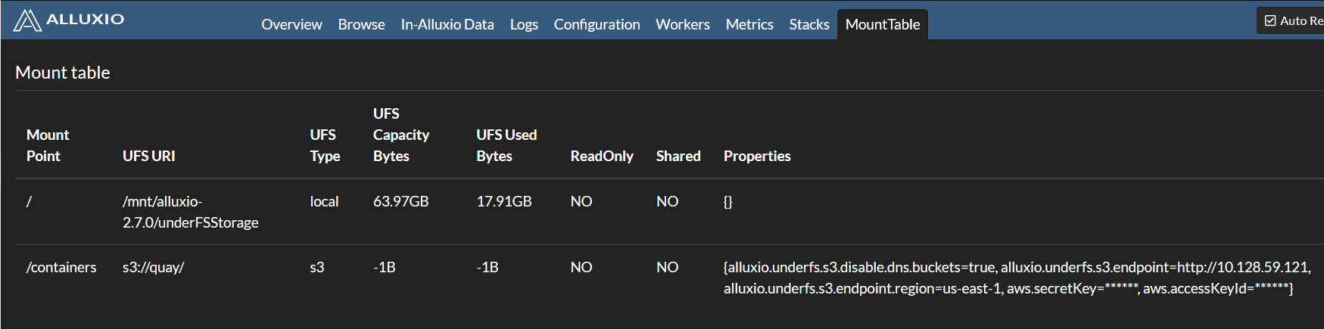Open the In-Alluxio Data tab

pyautogui.click(x=447, y=24)
